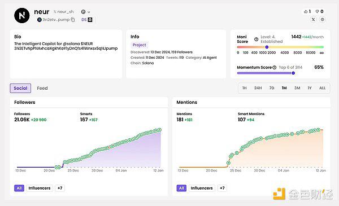Switch to the Feed tab
Screen dimensions: 339x206
tap(42, 88)
